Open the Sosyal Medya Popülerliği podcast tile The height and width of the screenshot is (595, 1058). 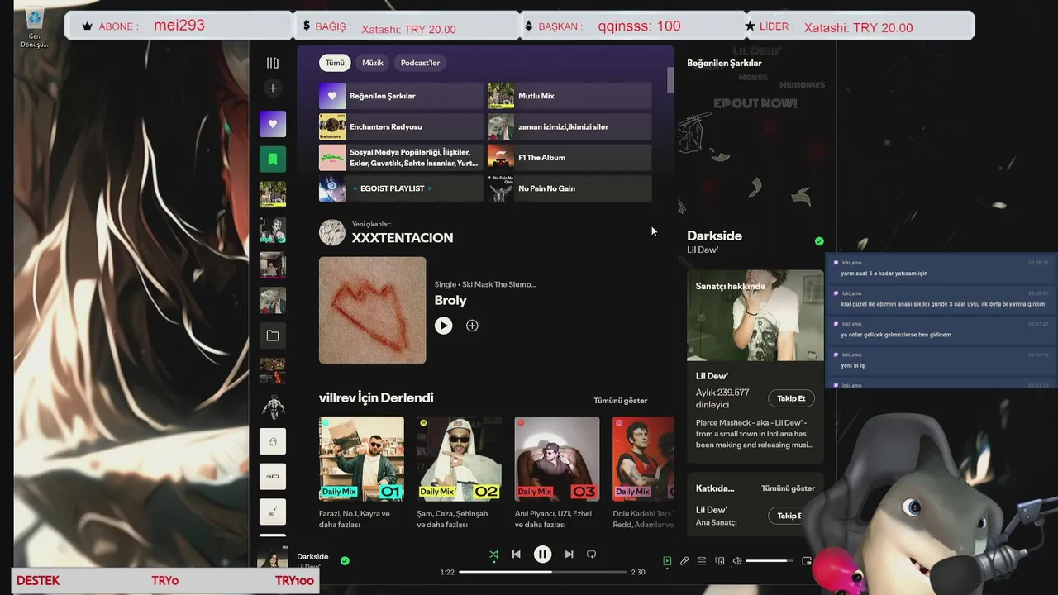click(x=401, y=157)
